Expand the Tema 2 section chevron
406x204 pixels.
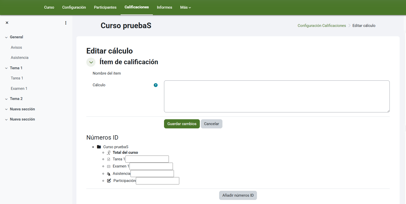tap(6, 99)
